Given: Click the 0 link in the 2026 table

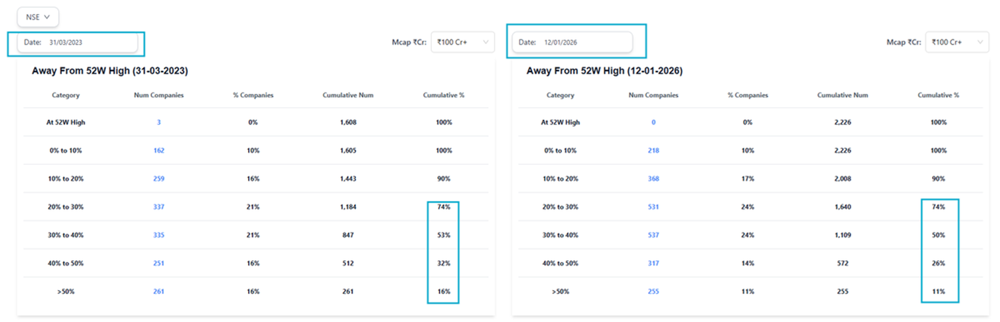Looking at the screenshot, I should pyautogui.click(x=653, y=122).
